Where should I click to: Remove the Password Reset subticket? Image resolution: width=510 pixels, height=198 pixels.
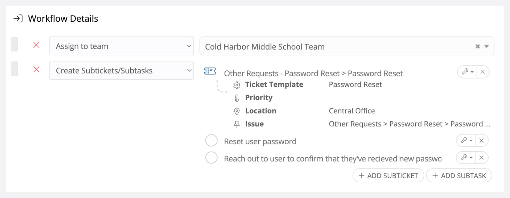click(483, 72)
